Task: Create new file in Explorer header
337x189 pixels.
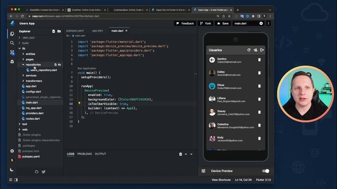Action: click(x=54, y=31)
